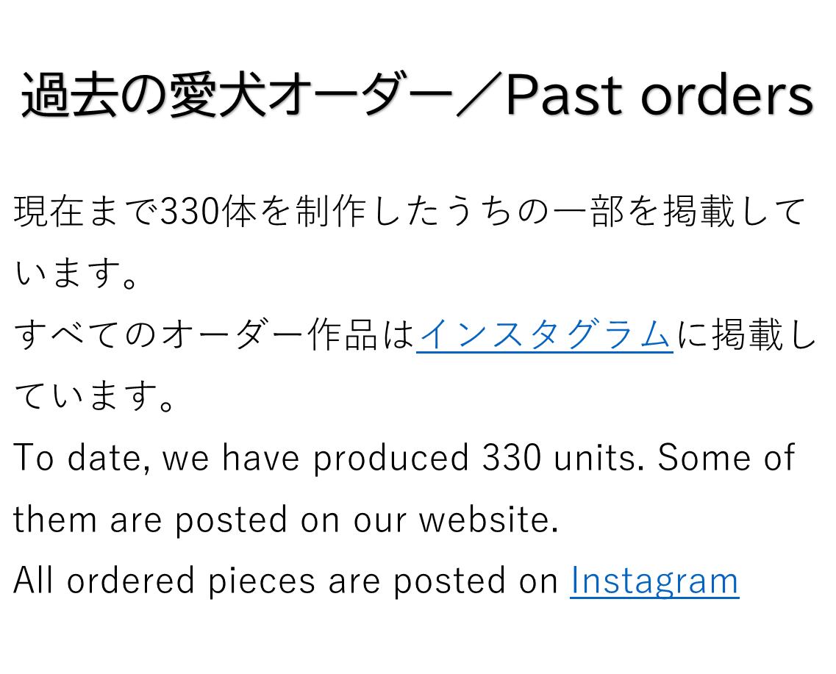Click the short line います。
The height and width of the screenshot is (674, 836).
coord(76,273)
